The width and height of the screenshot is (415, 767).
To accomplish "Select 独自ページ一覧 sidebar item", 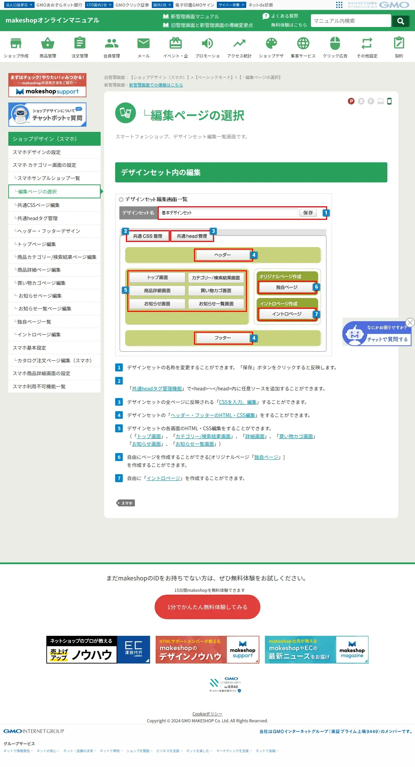I will tap(54, 322).
